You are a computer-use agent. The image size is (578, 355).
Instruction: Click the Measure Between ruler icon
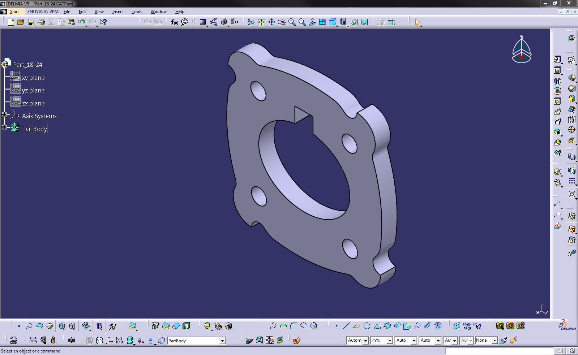pyautogui.click(x=33, y=340)
